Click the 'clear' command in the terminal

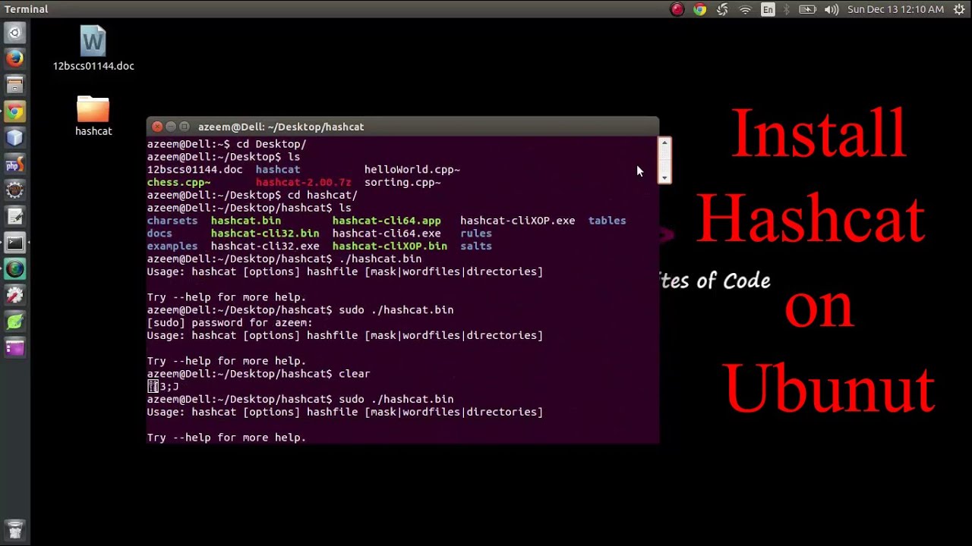pos(355,374)
